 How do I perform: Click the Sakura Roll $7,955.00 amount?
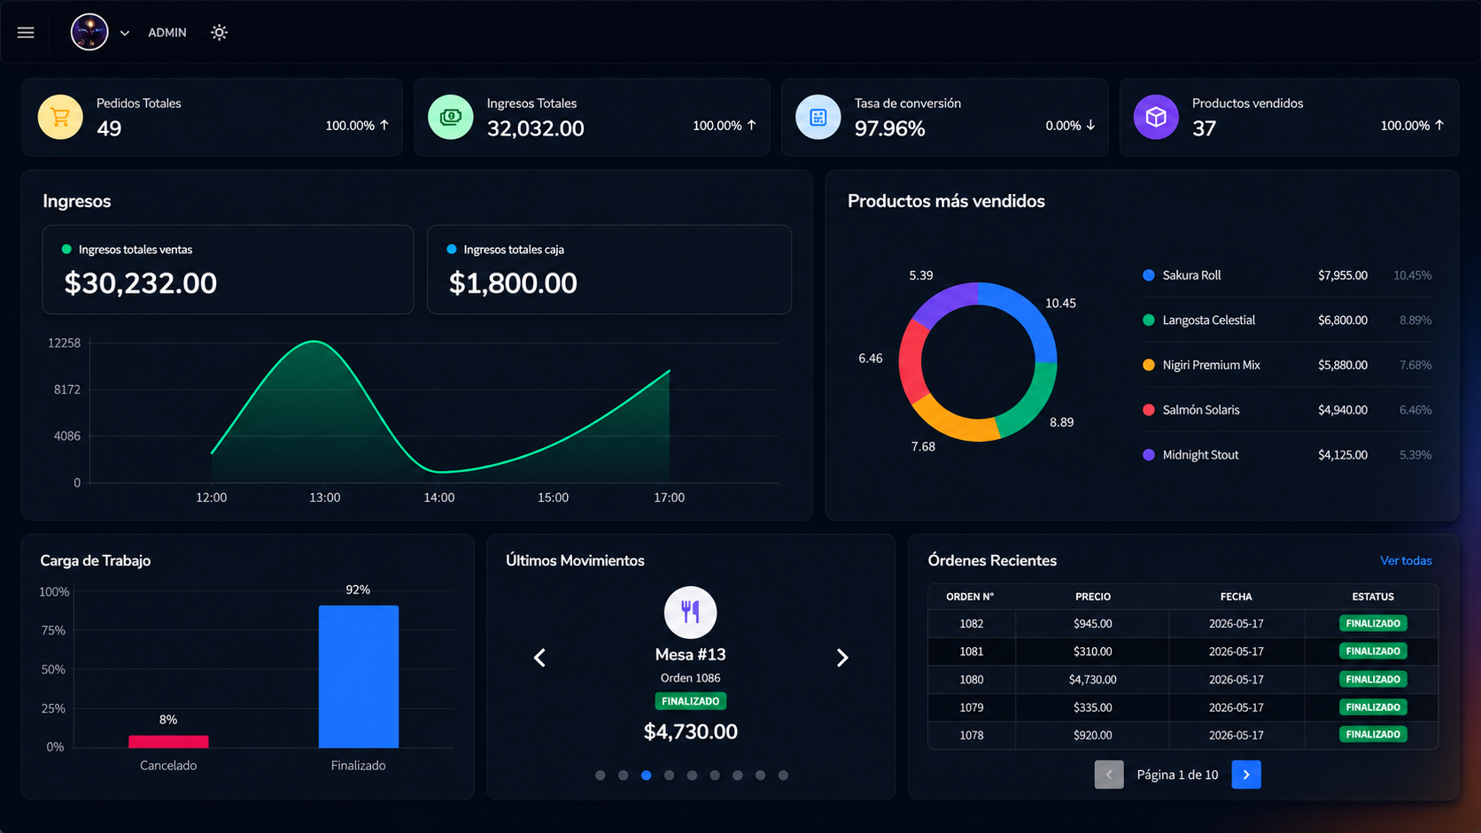tap(1343, 275)
